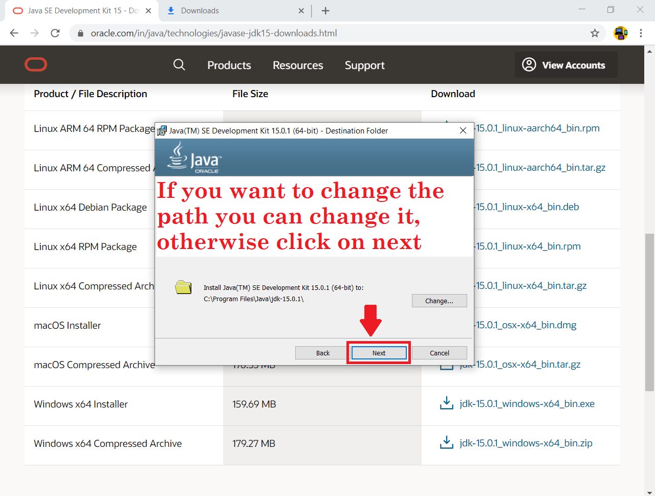Open the Chrome profile avatar
Screen dimensions: 655x496
621,33
